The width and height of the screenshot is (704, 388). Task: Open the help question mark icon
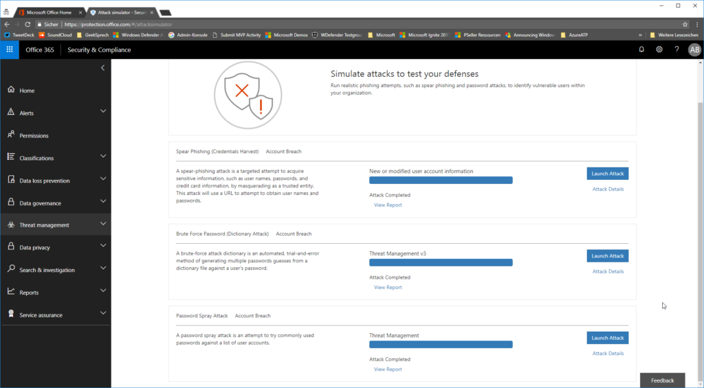[676, 49]
